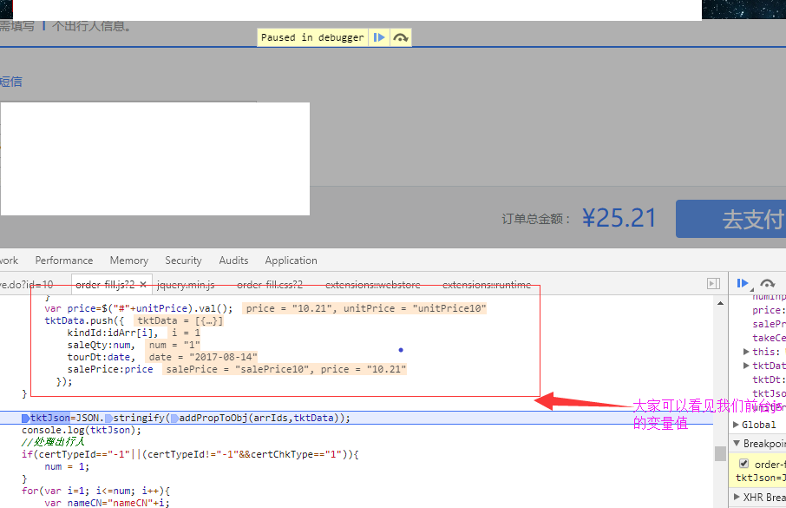This screenshot has width=786, height=508.
Task: Click the inline value price = "10.21", unitPrice
Action: point(364,308)
